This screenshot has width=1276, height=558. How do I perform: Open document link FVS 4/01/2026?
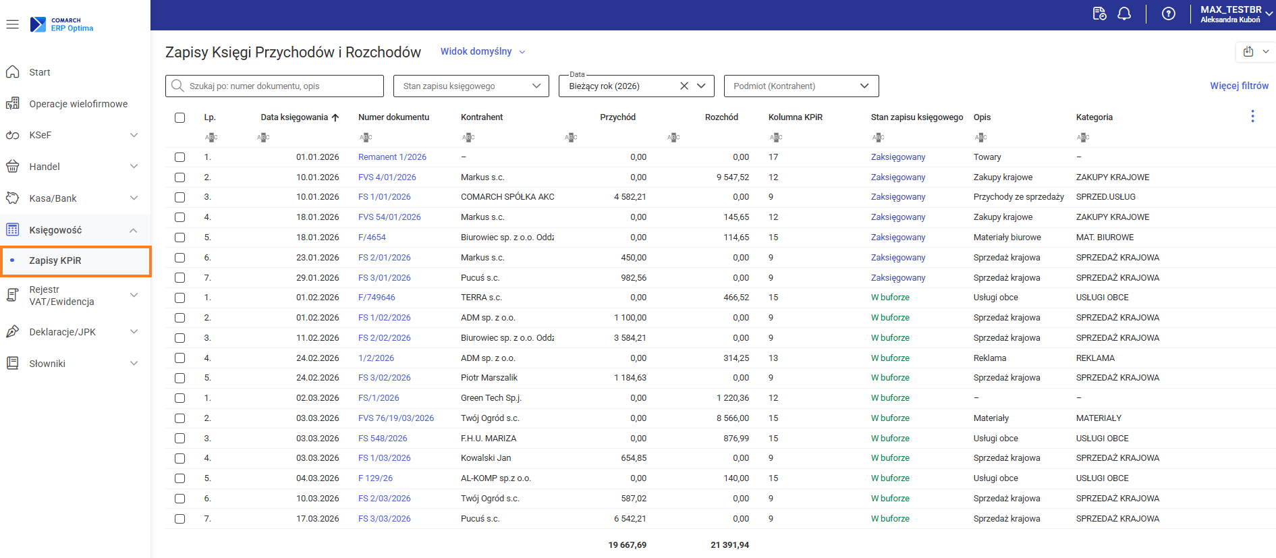click(x=387, y=177)
